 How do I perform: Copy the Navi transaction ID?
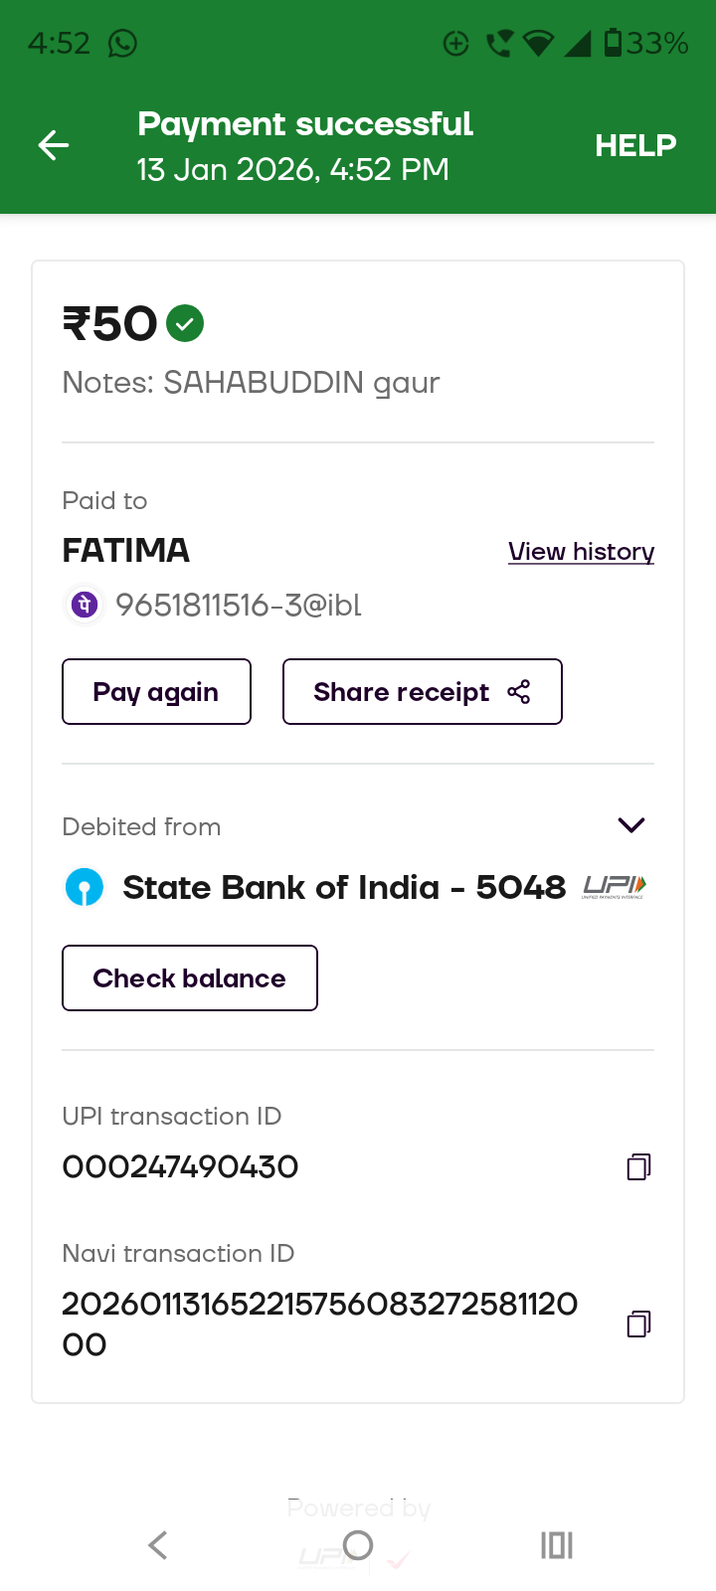tap(638, 1324)
